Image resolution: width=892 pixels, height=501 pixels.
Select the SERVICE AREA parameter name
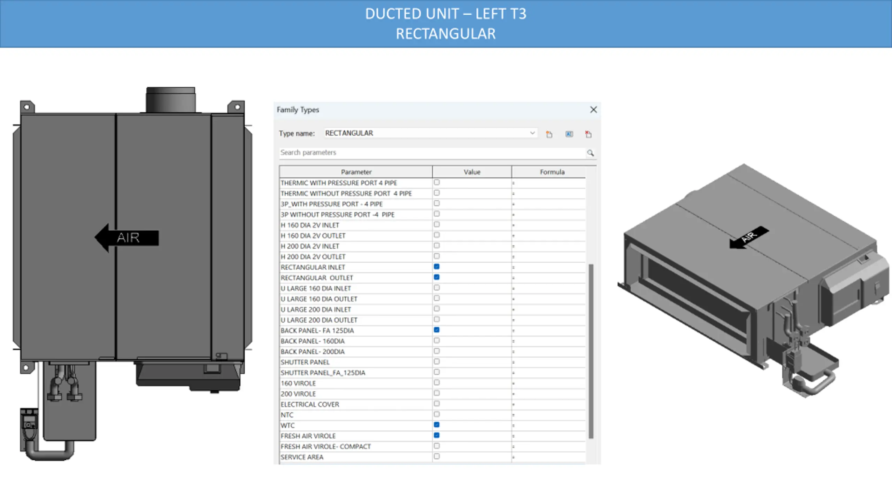click(302, 457)
